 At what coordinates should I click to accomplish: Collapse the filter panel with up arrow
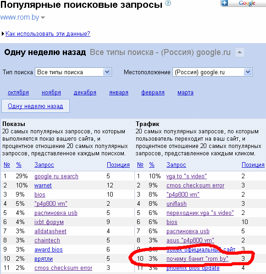239,52
